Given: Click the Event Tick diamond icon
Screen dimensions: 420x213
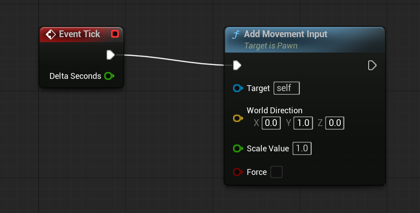Looking at the screenshot, I should (51, 34).
